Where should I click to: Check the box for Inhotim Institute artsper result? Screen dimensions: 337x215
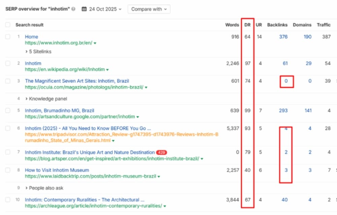point(8,152)
